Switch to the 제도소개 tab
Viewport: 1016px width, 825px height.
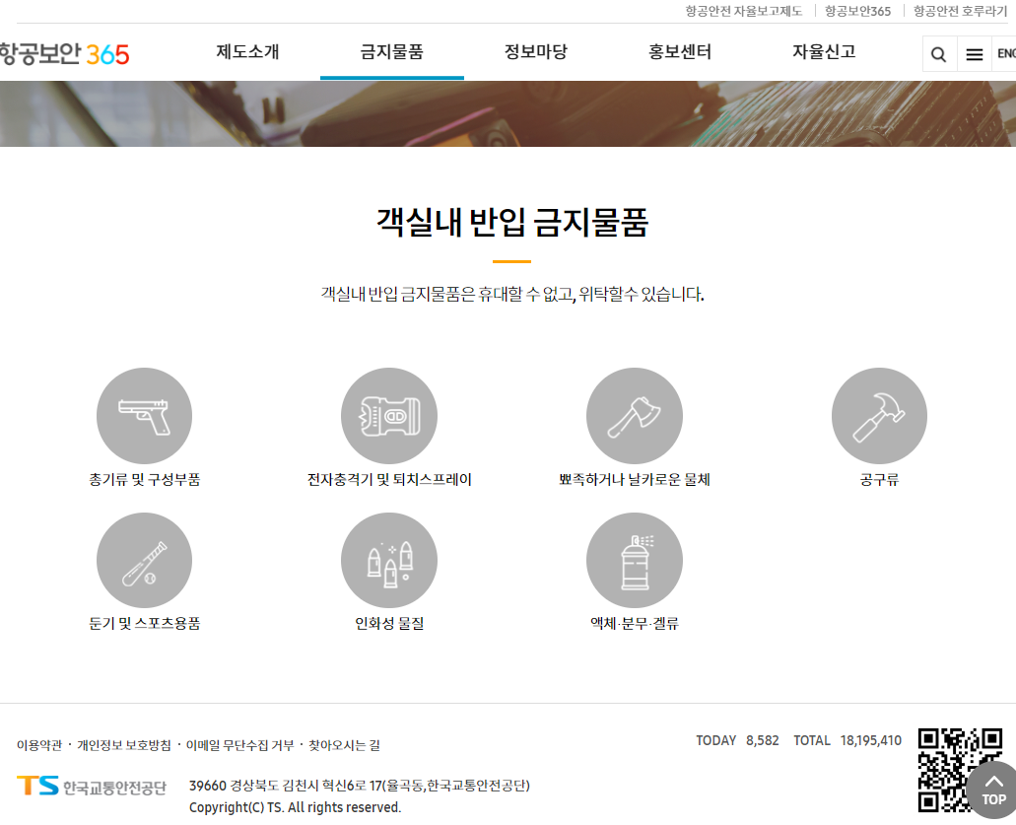tap(247, 54)
